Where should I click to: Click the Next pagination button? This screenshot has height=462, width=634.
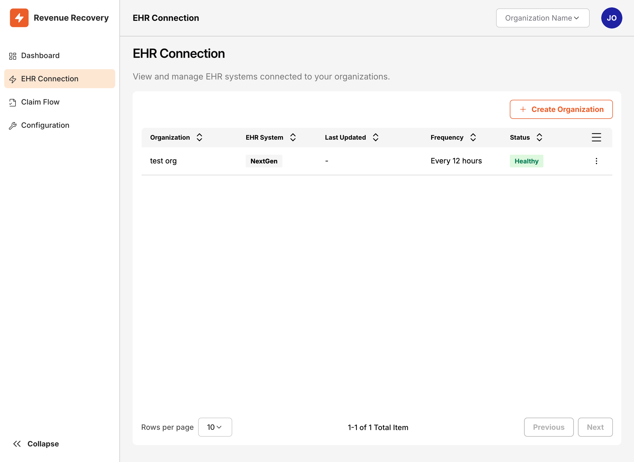coord(595,427)
